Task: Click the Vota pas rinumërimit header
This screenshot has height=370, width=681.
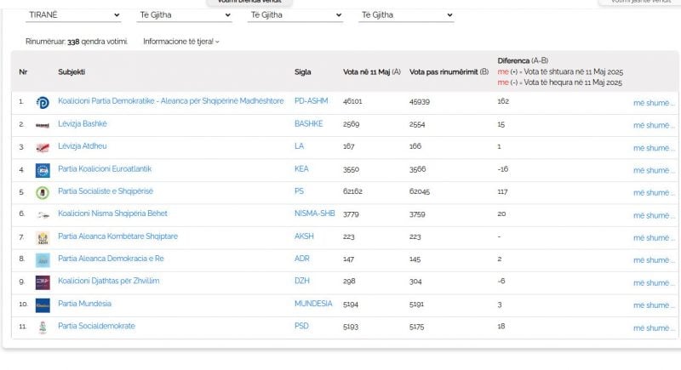Action: 449,72
